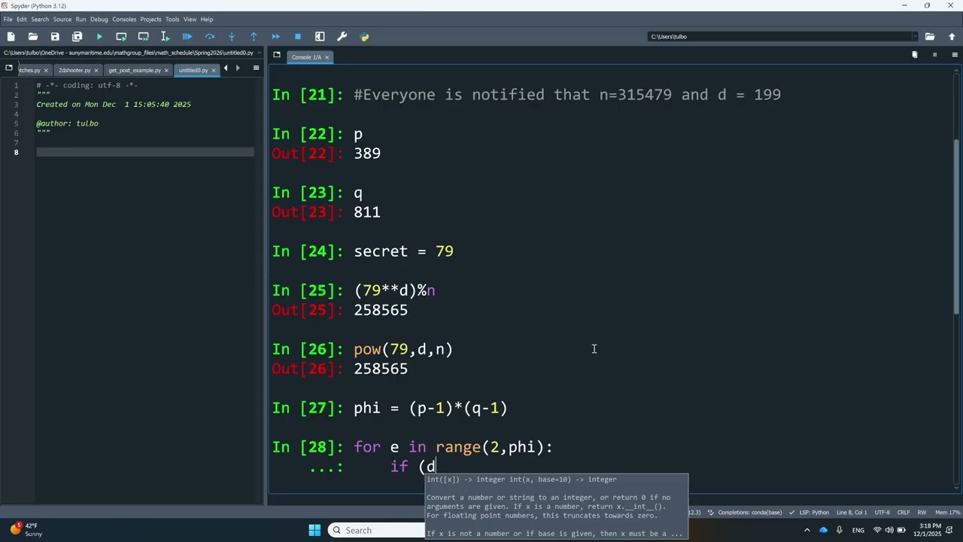The width and height of the screenshot is (963, 542).
Task: Run the current file
Action: click(x=99, y=36)
